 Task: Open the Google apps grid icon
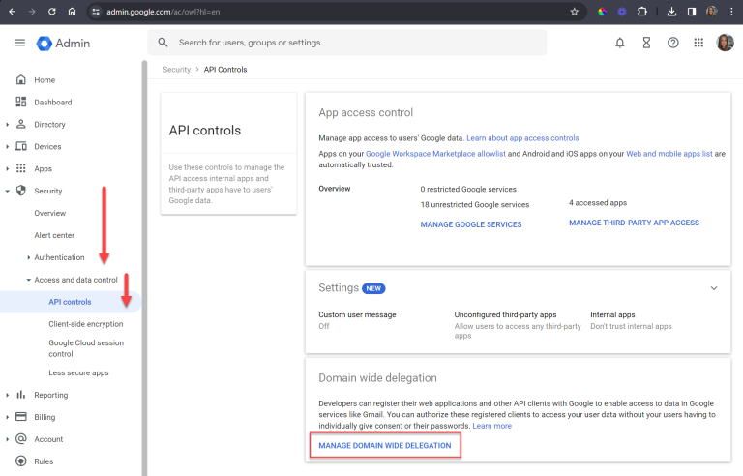[698, 43]
